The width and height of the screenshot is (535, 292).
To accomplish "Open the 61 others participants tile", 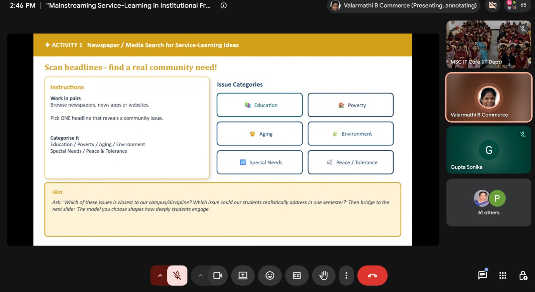I will tap(489, 202).
